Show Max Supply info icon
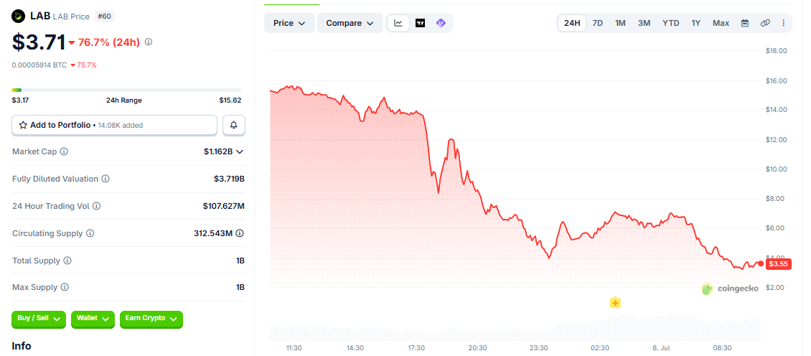Screen dimensions: 811x356 pyautogui.click(x=65, y=287)
